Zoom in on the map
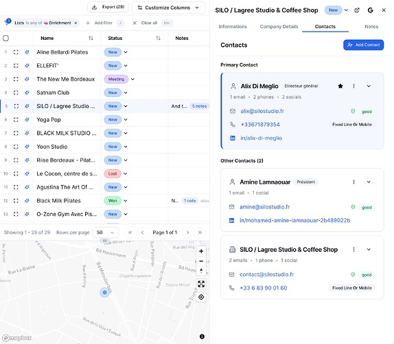The width and height of the screenshot is (394, 344). (x=201, y=251)
